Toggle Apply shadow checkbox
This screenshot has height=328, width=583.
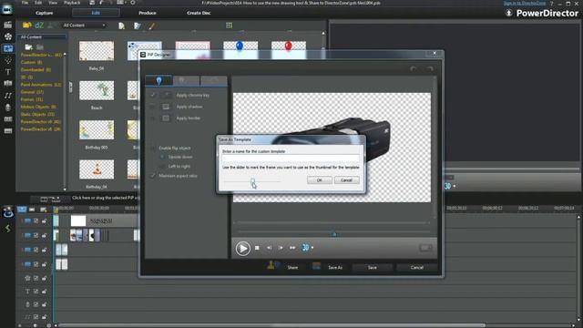click(x=152, y=107)
